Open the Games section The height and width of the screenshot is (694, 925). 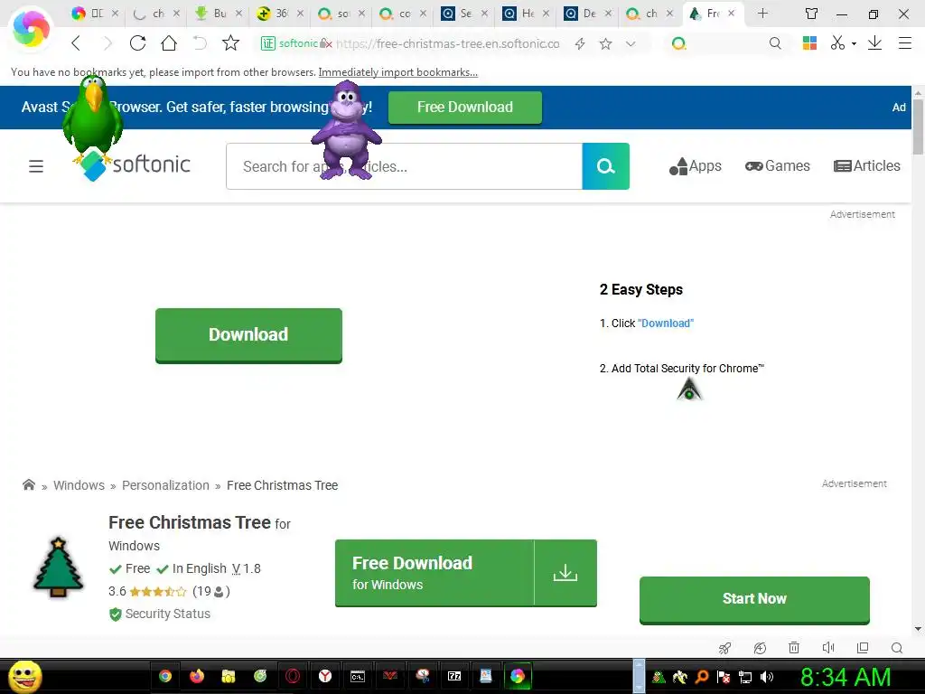pyautogui.click(x=778, y=166)
